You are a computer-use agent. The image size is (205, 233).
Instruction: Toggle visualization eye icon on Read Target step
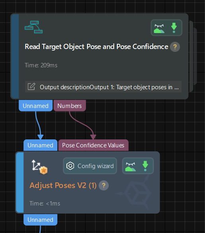click(x=159, y=28)
